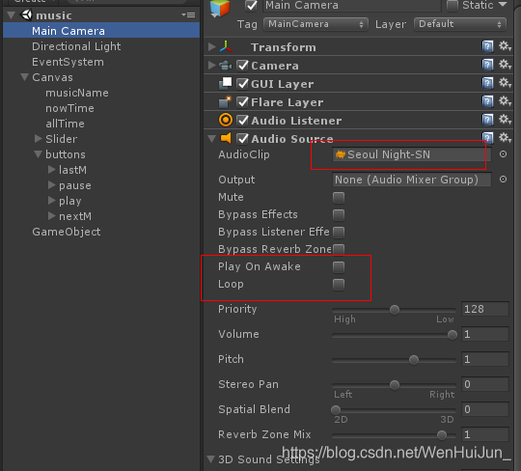The width and height of the screenshot is (521, 471).
Task: Disable the GUI Layer checkbox
Action: point(242,83)
